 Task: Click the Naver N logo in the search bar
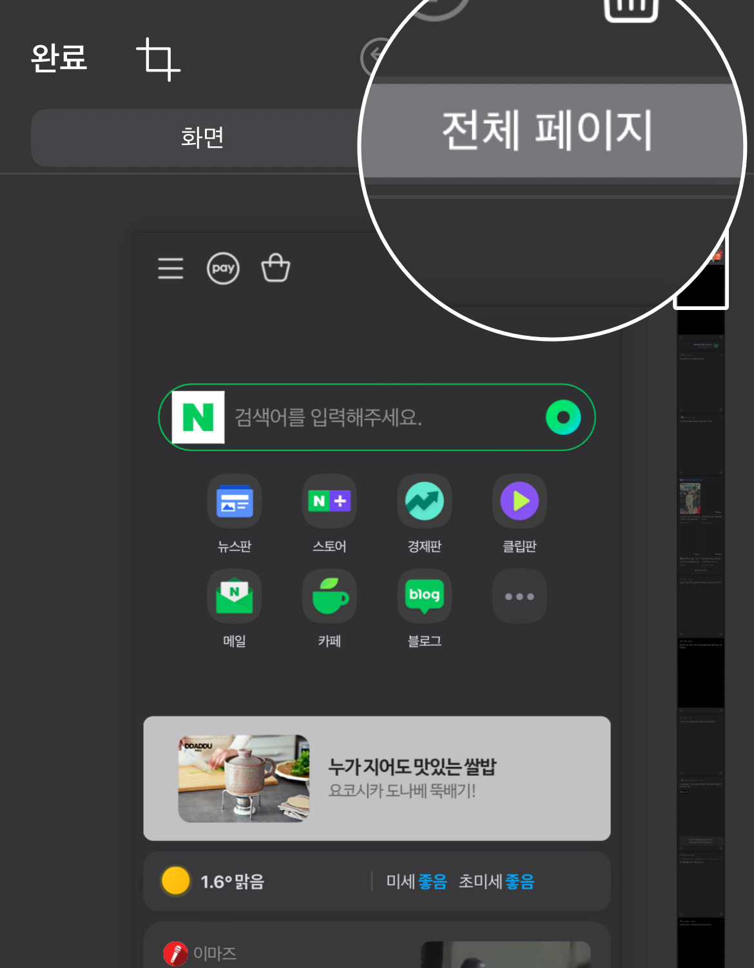(198, 417)
